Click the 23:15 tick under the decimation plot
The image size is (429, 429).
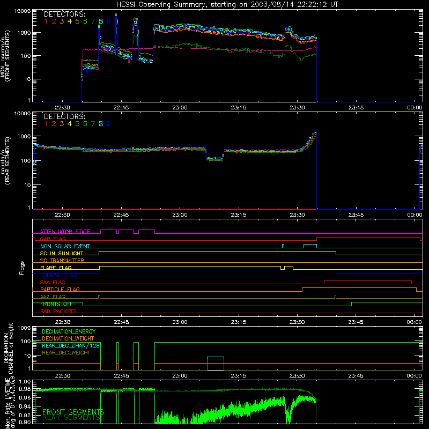tap(238, 376)
